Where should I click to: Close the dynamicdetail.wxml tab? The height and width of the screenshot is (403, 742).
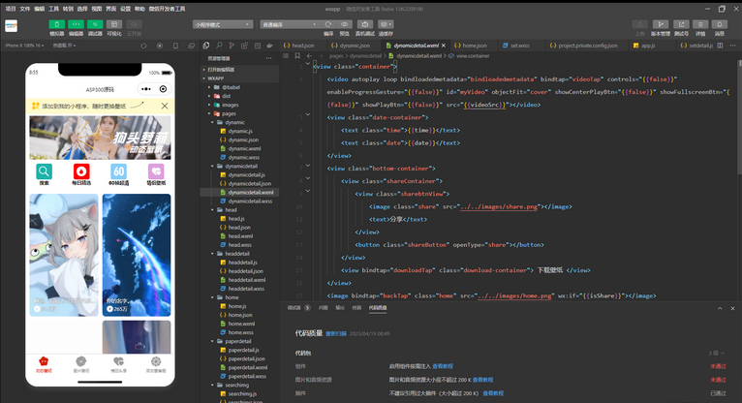444,46
